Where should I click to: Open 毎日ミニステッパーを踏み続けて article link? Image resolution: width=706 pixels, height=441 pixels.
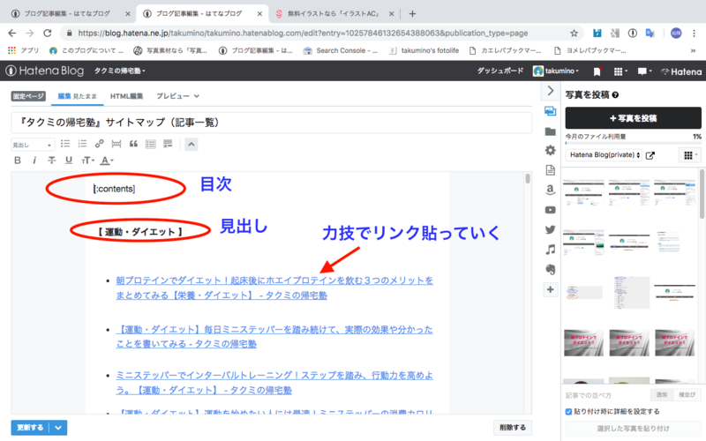click(x=274, y=337)
